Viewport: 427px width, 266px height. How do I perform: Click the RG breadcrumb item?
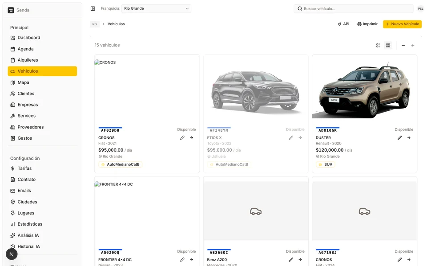pos(95,24)
